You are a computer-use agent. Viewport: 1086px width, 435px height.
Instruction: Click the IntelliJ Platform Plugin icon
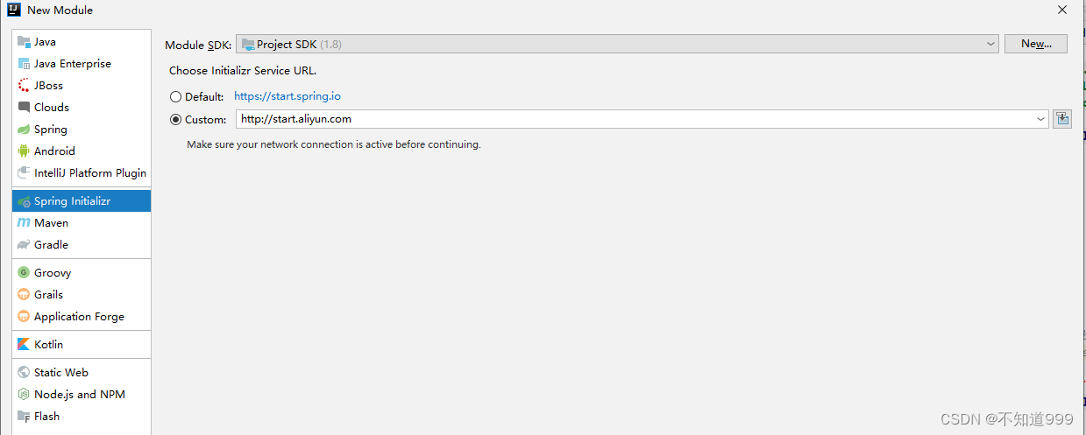[24, 173]
